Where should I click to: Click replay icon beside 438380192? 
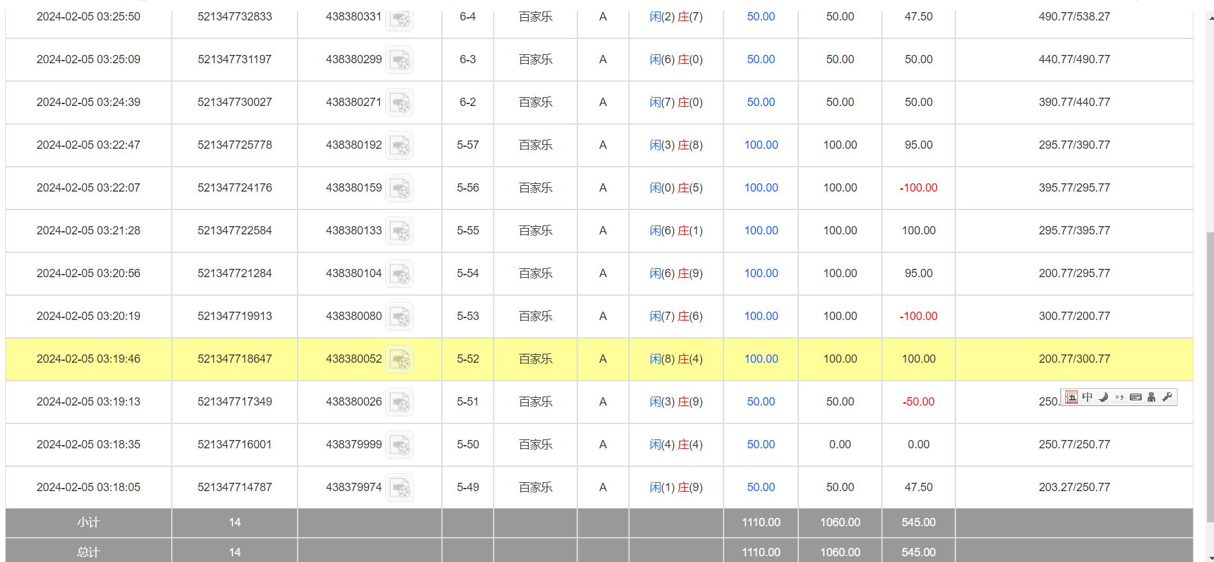399,146
